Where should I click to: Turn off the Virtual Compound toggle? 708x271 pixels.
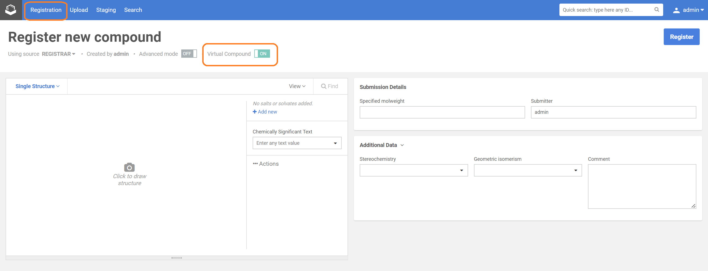[262, 54]
